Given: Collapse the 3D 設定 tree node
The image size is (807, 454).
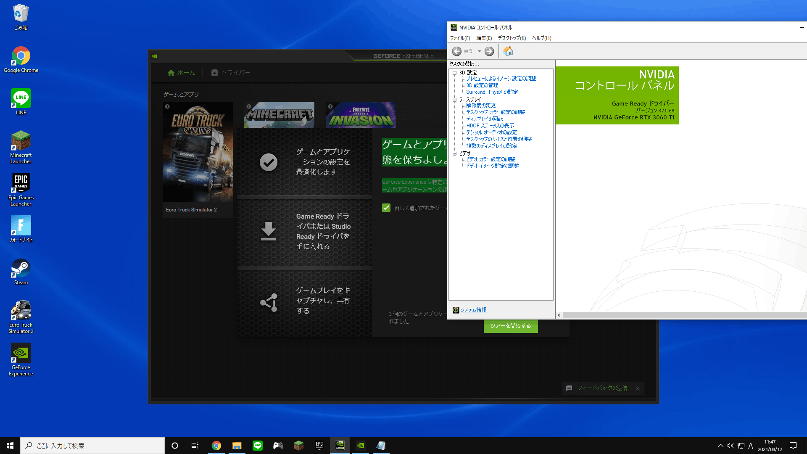Looking at the screenshot, I should tap(454, 73).
